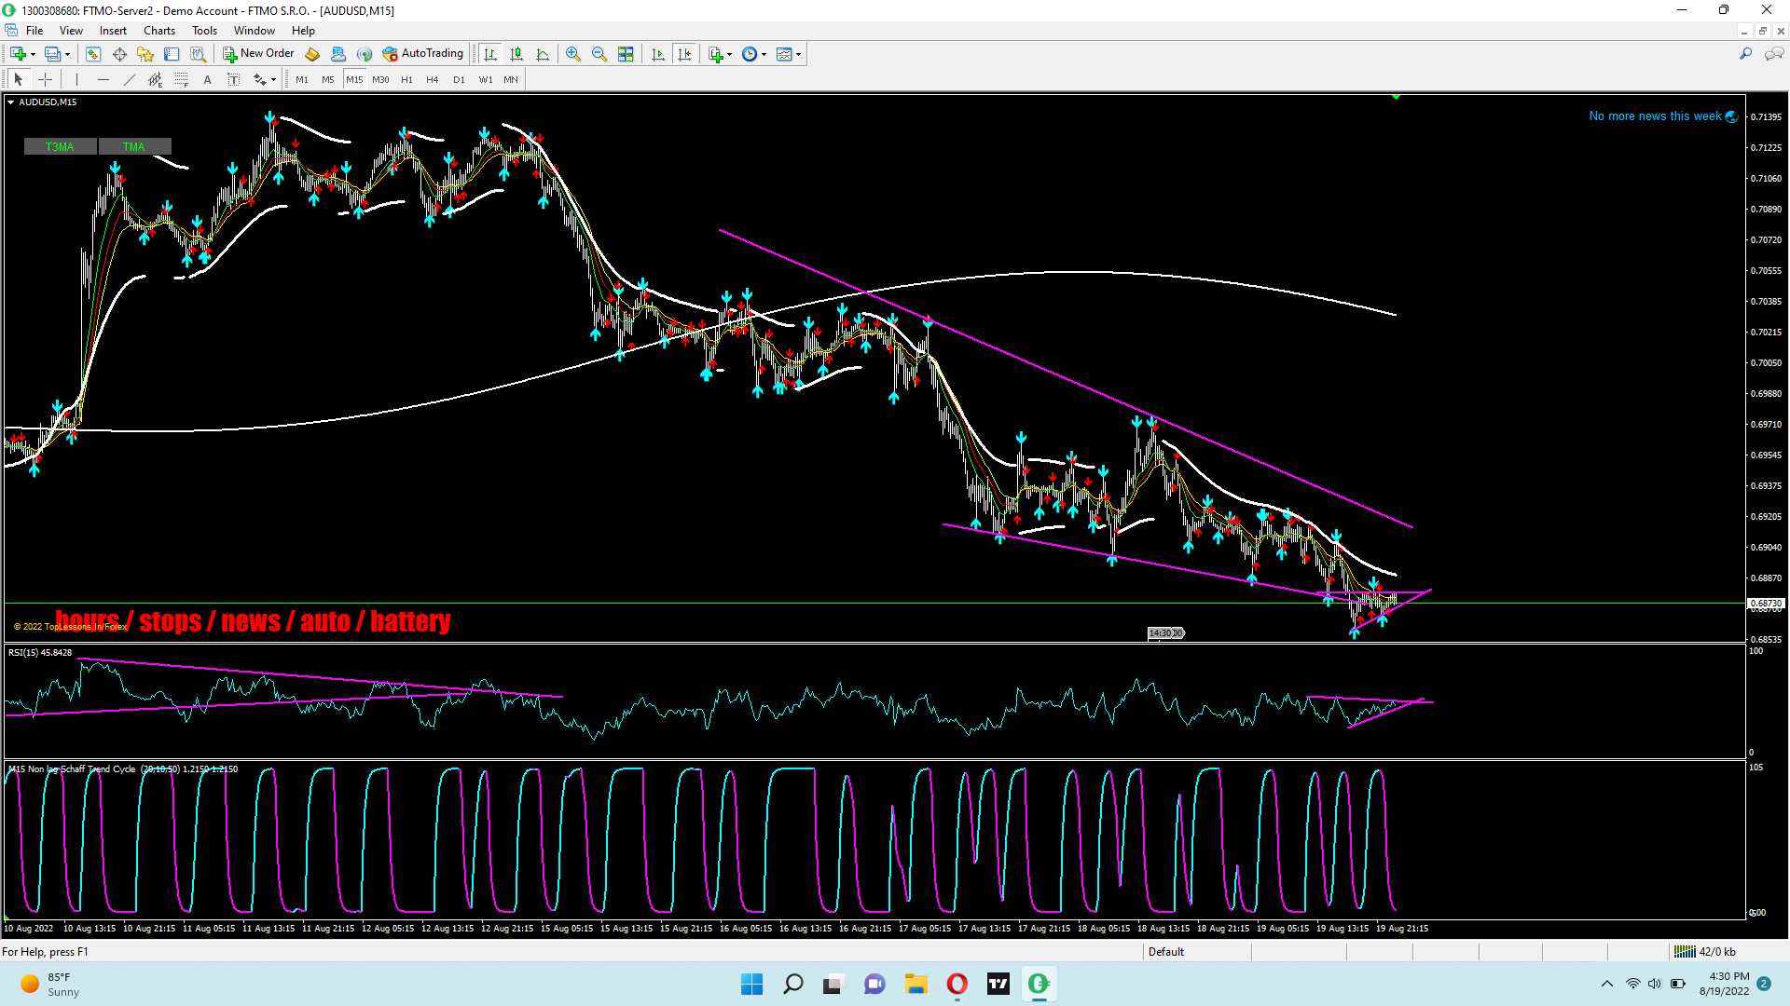Screen dimensions: 1790x1006
Task: Select the Fibonacci retracement tool
Action: [182, 80]
